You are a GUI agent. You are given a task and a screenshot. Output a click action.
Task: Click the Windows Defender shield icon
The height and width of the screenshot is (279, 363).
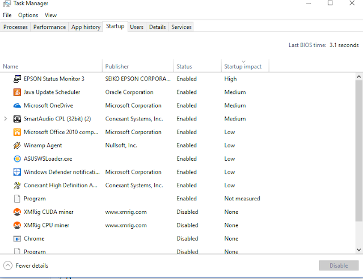tap(17, 172)
